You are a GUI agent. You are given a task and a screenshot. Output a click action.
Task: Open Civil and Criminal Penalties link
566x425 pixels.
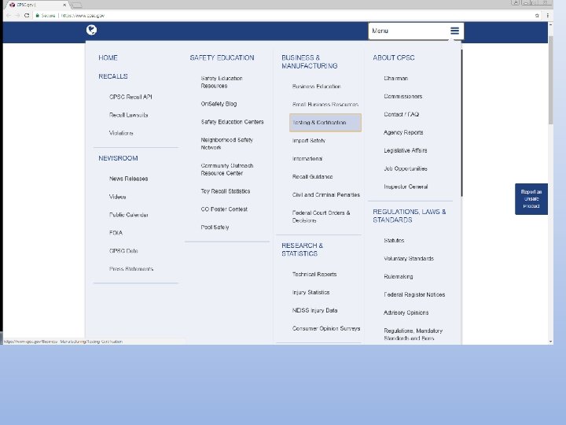(326, 195)
